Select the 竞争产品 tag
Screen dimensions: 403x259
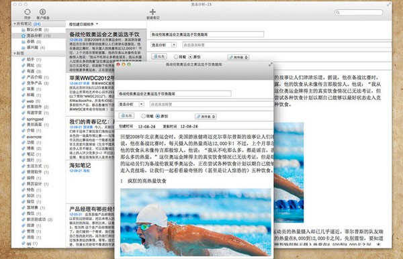[x=35, y=83]
